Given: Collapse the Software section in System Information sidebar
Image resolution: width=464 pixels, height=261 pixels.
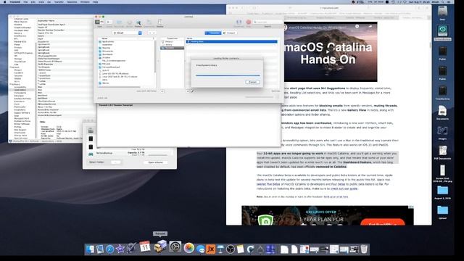Looking at the screenshot, I should tap(11, 84).
